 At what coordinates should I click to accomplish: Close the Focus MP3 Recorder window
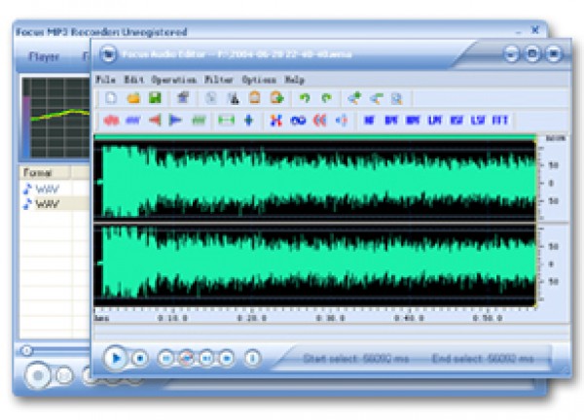point(534,30)
